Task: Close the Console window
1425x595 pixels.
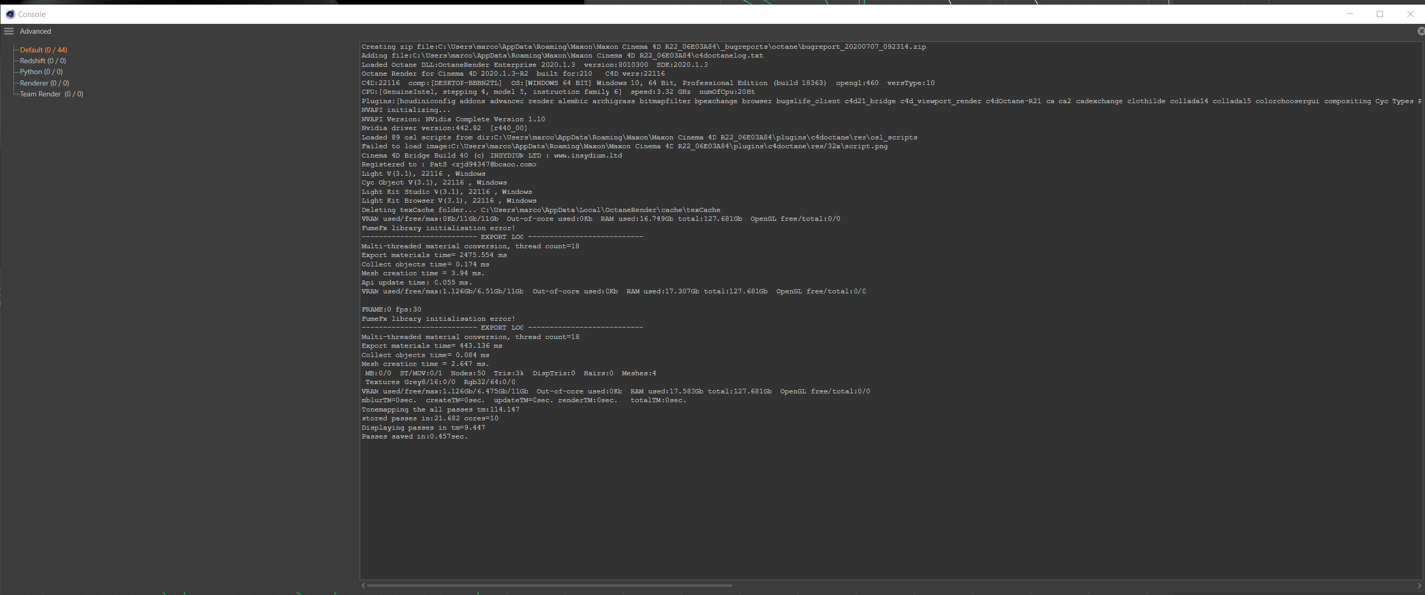Action: pos(1410,14)
